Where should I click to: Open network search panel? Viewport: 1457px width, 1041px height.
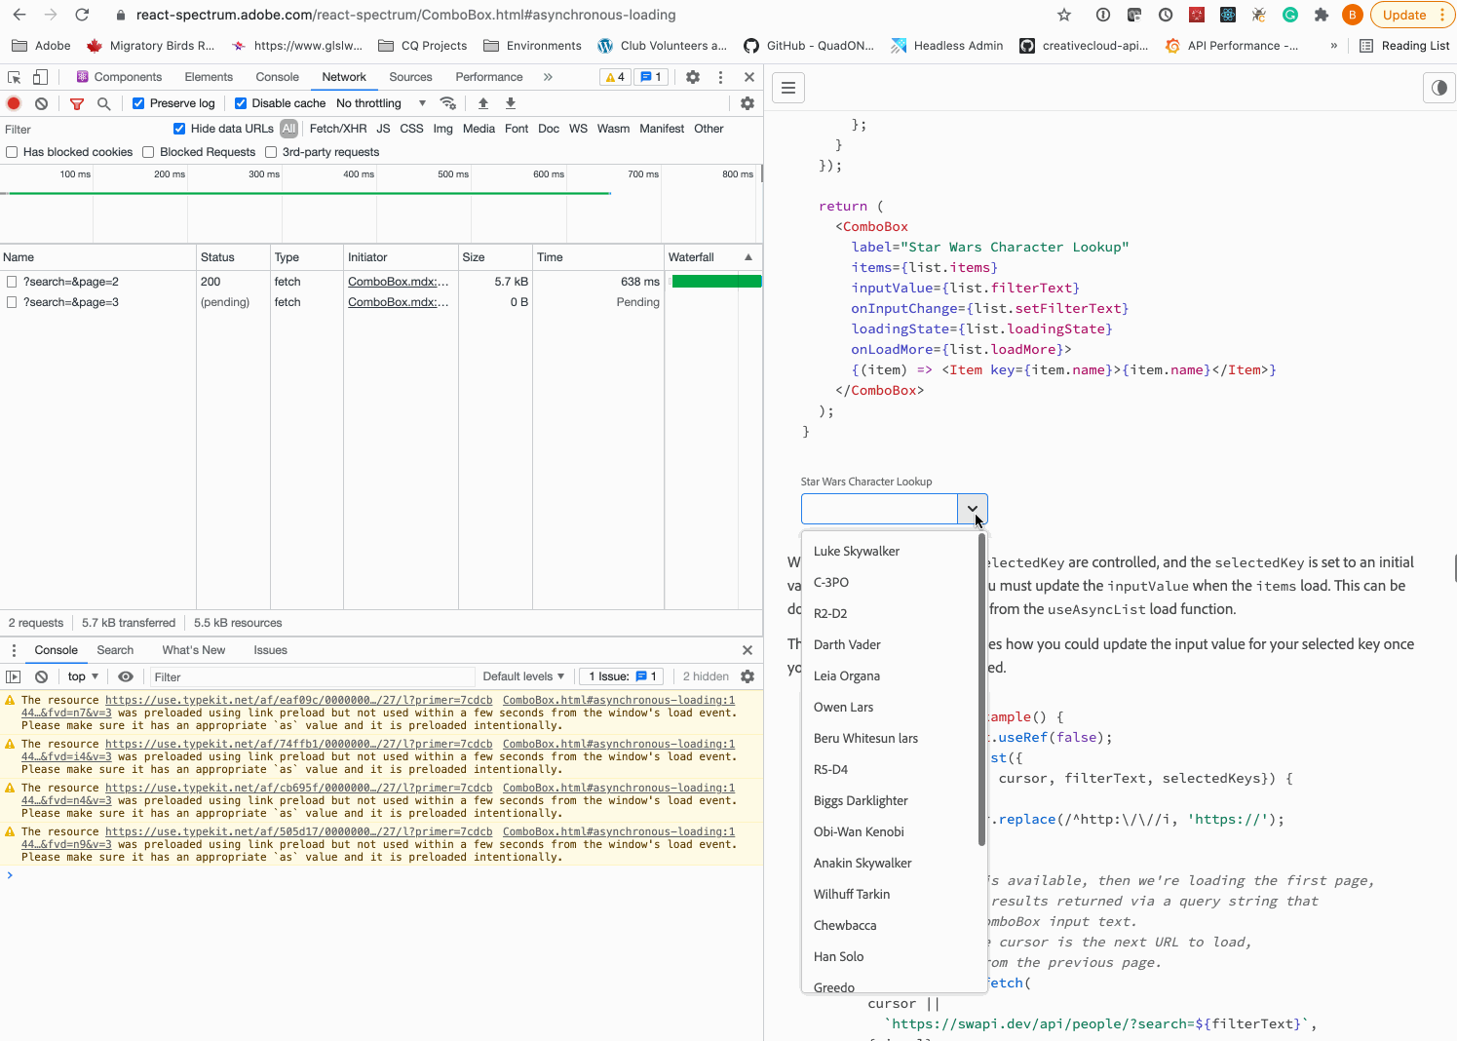(x=103, y=102)
